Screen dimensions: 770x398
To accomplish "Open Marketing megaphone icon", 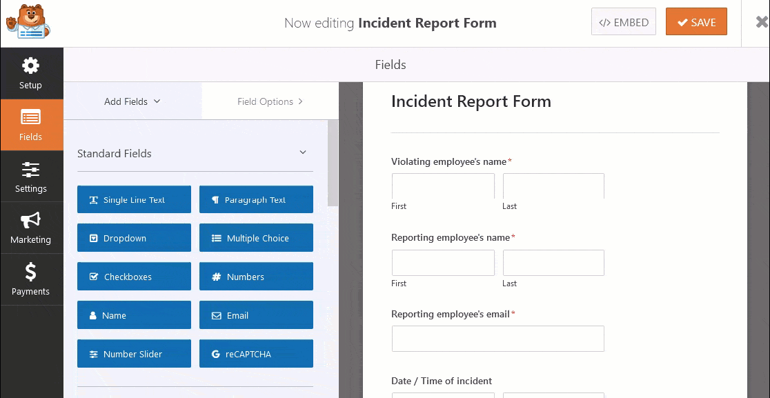I will tap(30, 221).
